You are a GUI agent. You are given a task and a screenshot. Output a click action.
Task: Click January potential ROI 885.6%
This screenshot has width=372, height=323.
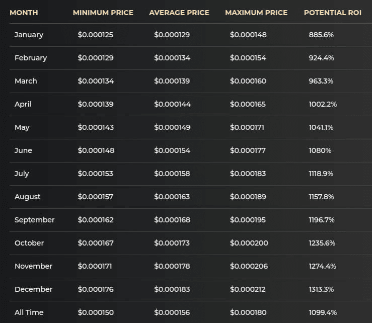[x=321, y=35]
